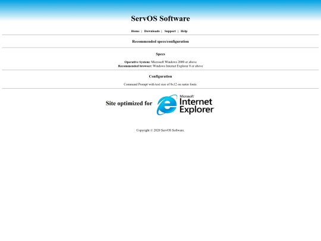Screen dimensions: 321x241
Task: Click 'Microsoft Windows 2000 or above' text
Action: 174,62
